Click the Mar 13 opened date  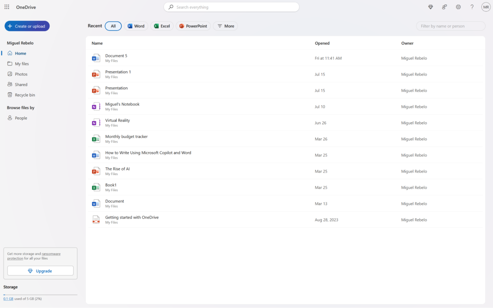pos(321,204)
